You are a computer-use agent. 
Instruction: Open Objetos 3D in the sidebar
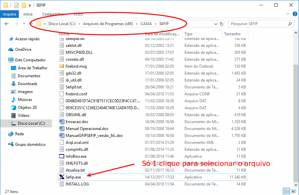pyautogui.click(x=27, y=108)
